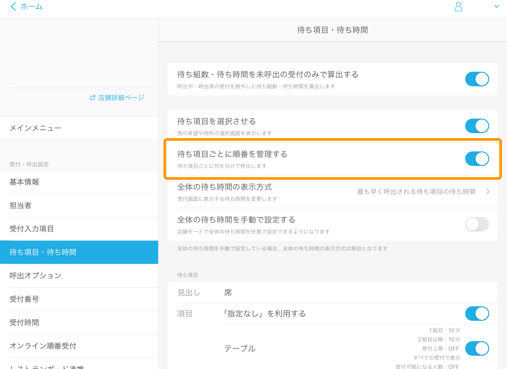Toggle 待ち項目を選択させる switch
Screen dimensions: 507x369
(477, 126)
